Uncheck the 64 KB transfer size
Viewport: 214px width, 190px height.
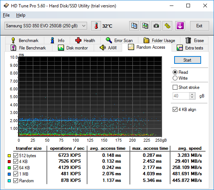(16, 167)
